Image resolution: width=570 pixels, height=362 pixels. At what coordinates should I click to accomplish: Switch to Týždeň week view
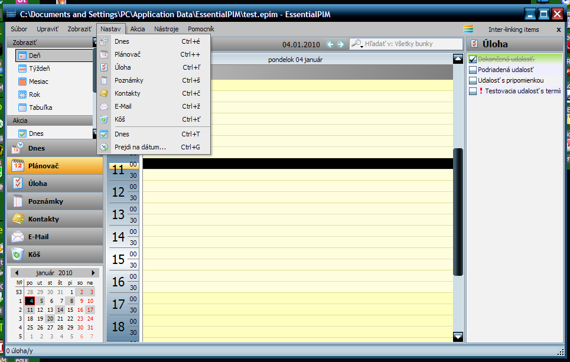38,69
